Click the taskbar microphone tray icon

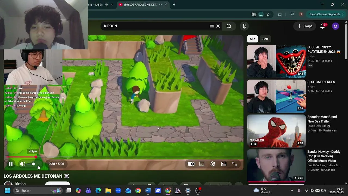point(299,191)
